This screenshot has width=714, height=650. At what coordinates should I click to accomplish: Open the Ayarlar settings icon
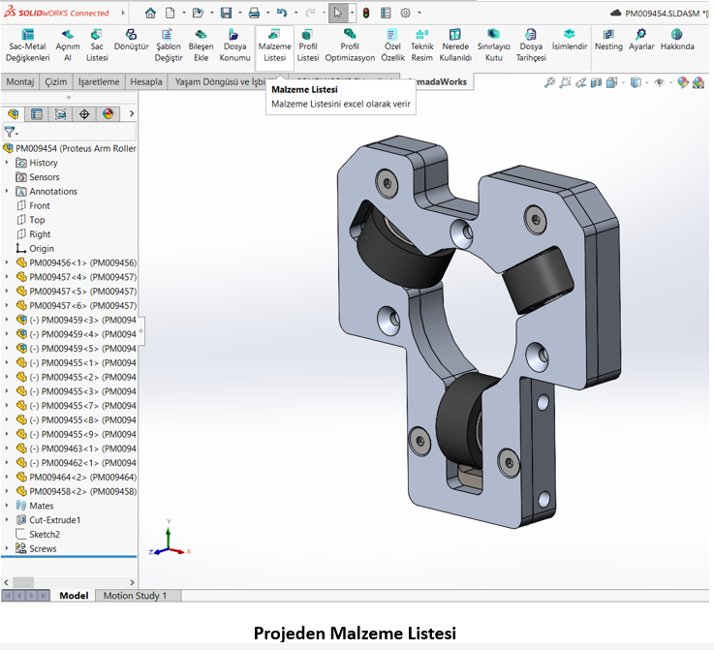pos(641,40)
